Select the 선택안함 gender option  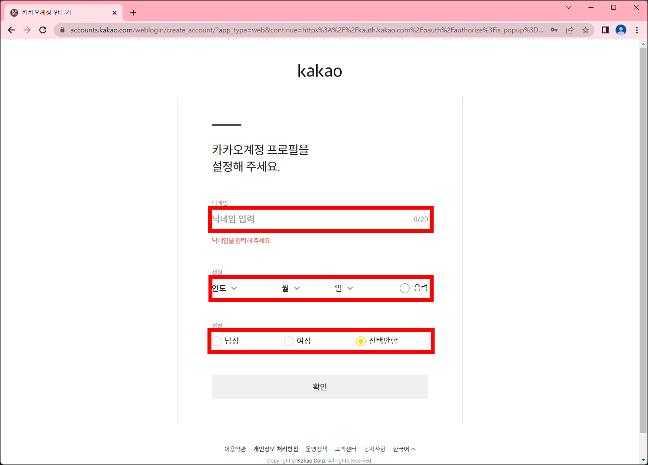coord(377,341)
